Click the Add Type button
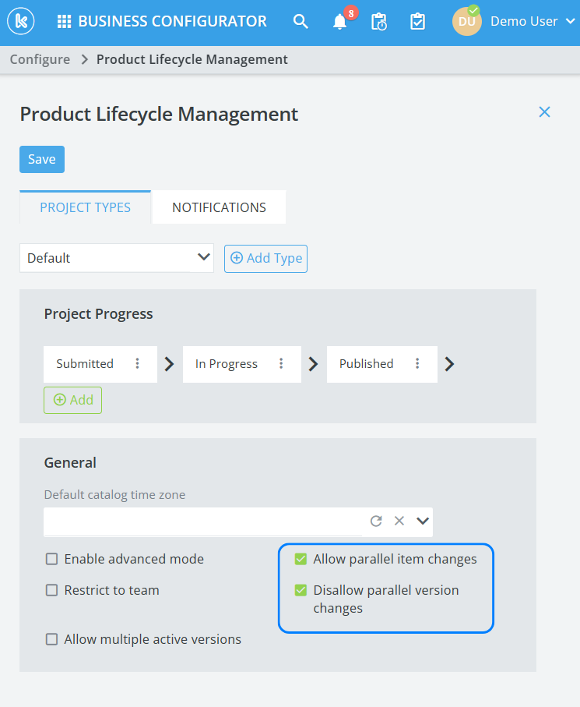580x707 pixels. [265, 259]
